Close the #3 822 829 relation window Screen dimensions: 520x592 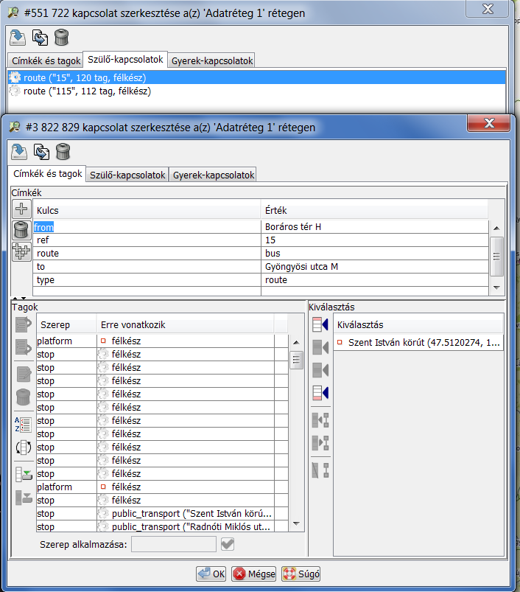[489, 123]
